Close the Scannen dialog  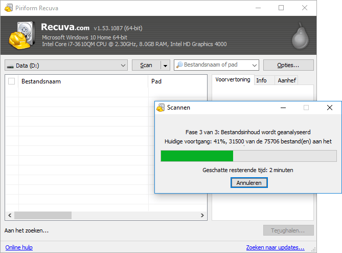pos(330,108)
